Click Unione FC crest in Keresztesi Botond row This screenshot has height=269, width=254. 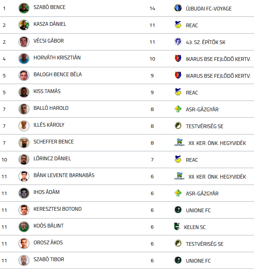tap(178, 210)
